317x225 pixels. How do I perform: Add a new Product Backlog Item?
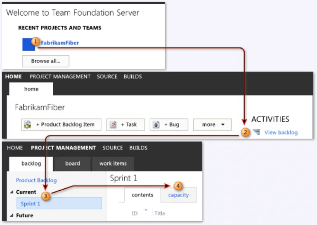point(61,125)
